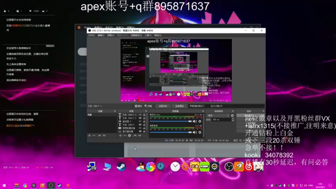Screen dimensions: 336x189
Task: Open the 编辑(E) menu in OBS
Action: [x=101, y=35]
